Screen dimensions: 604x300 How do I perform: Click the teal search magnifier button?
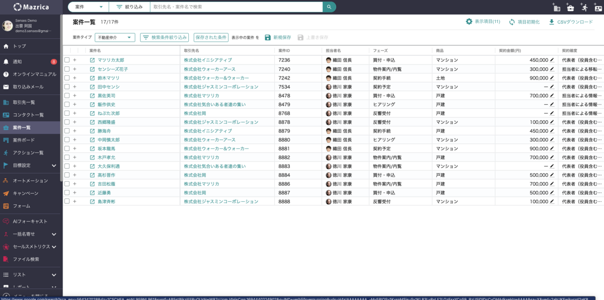click(x=329, y=7)
